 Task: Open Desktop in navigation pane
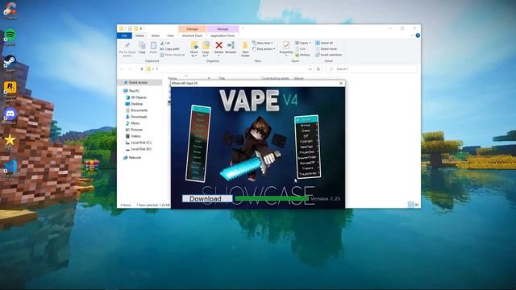coord(136,104)
